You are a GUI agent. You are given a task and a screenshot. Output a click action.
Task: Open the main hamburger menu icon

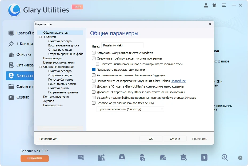pos(224,5)
